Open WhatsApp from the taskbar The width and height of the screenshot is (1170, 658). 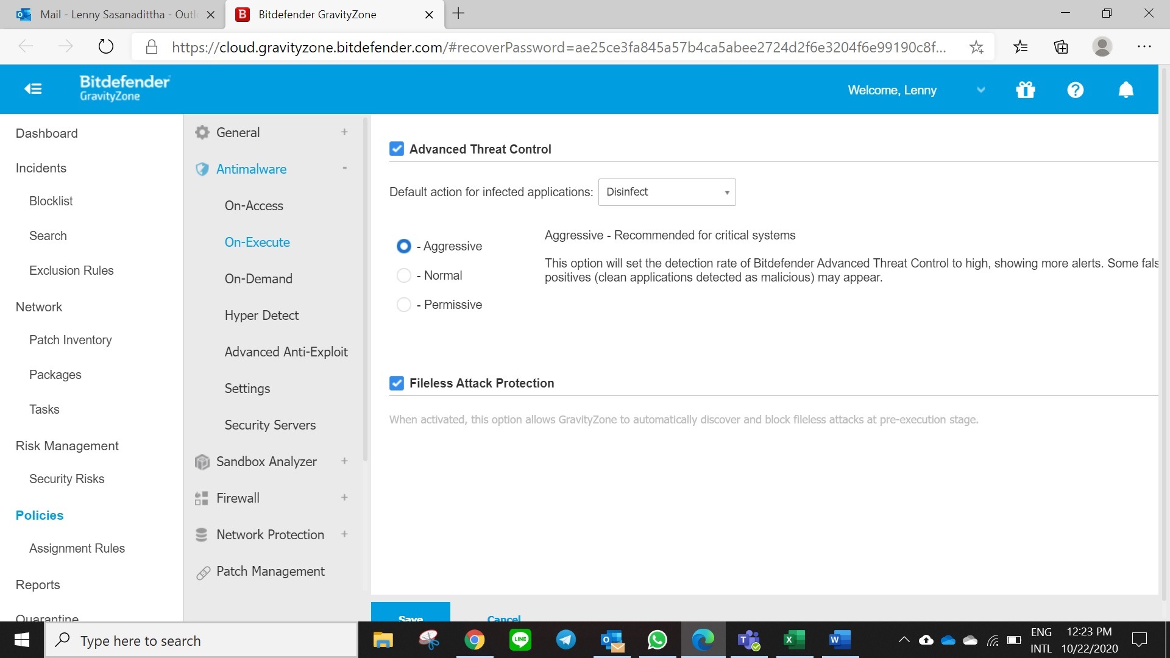click(x=658, y=640)
